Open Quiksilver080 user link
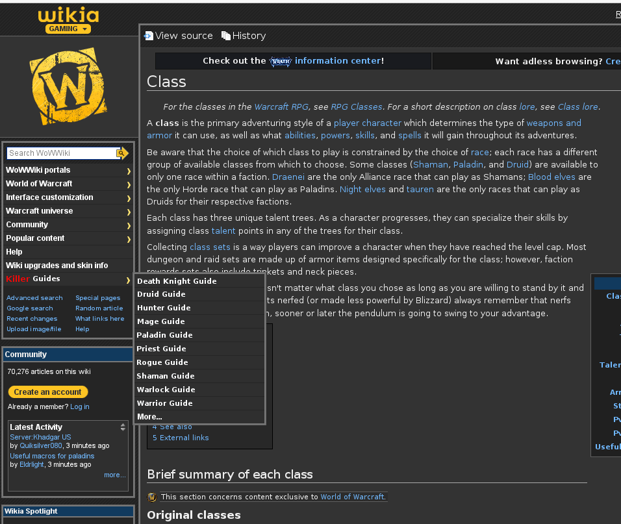621x524 pixels. point(41,445)
